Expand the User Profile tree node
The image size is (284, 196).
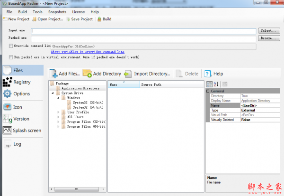pyautogui.click(x=58, y=112)
